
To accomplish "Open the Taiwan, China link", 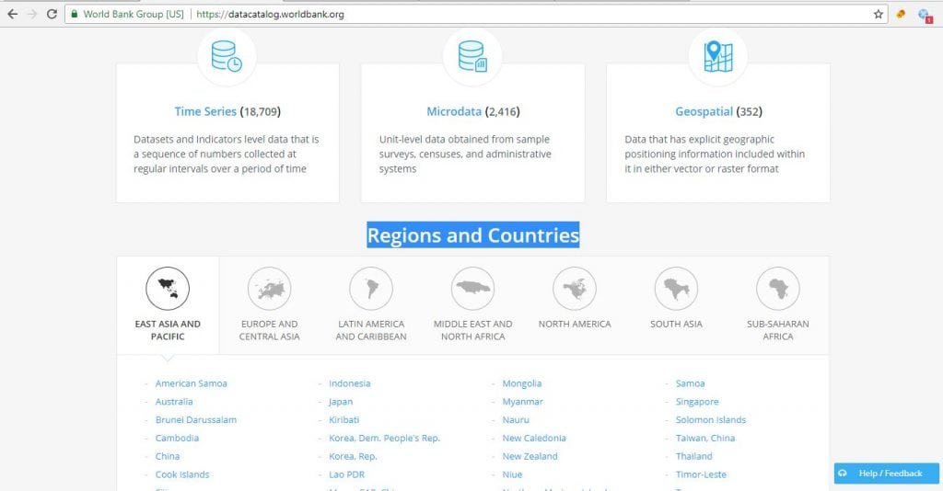I will (x=705, y=439).
